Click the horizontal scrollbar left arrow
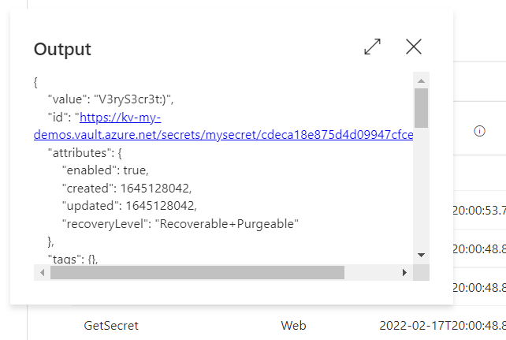506x340 pixels. pyautogui.click(x=43, y=272)
